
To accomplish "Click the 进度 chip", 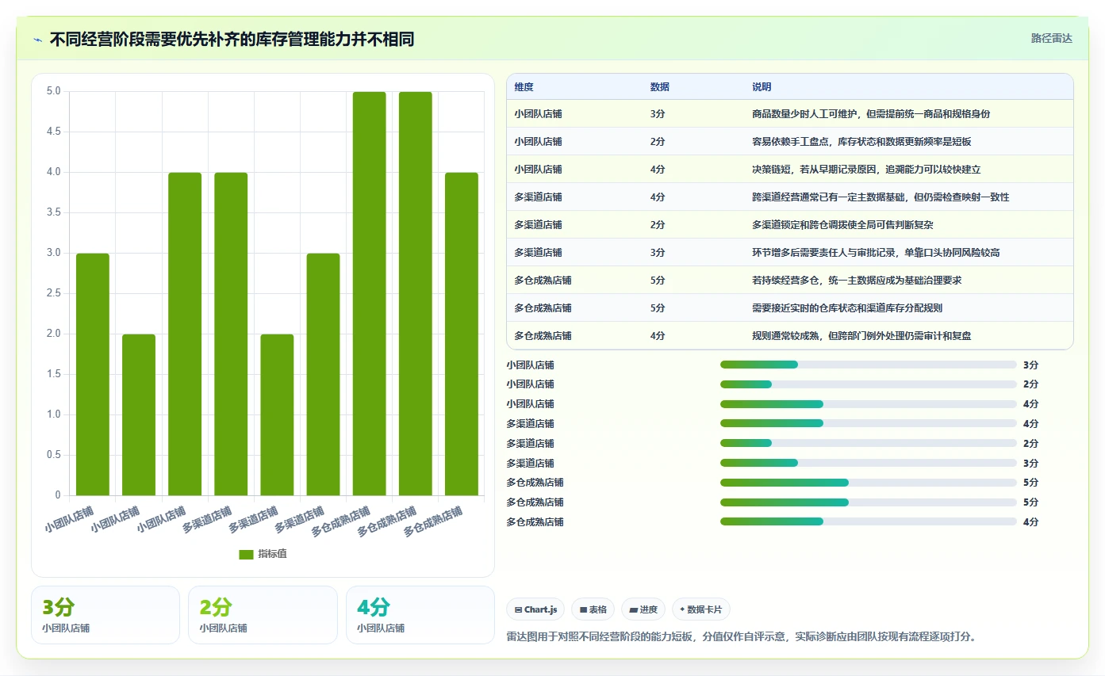I will [x=643, y=609].
